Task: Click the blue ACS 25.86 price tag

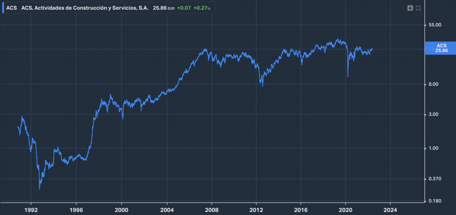Action: tap(441, 48)
